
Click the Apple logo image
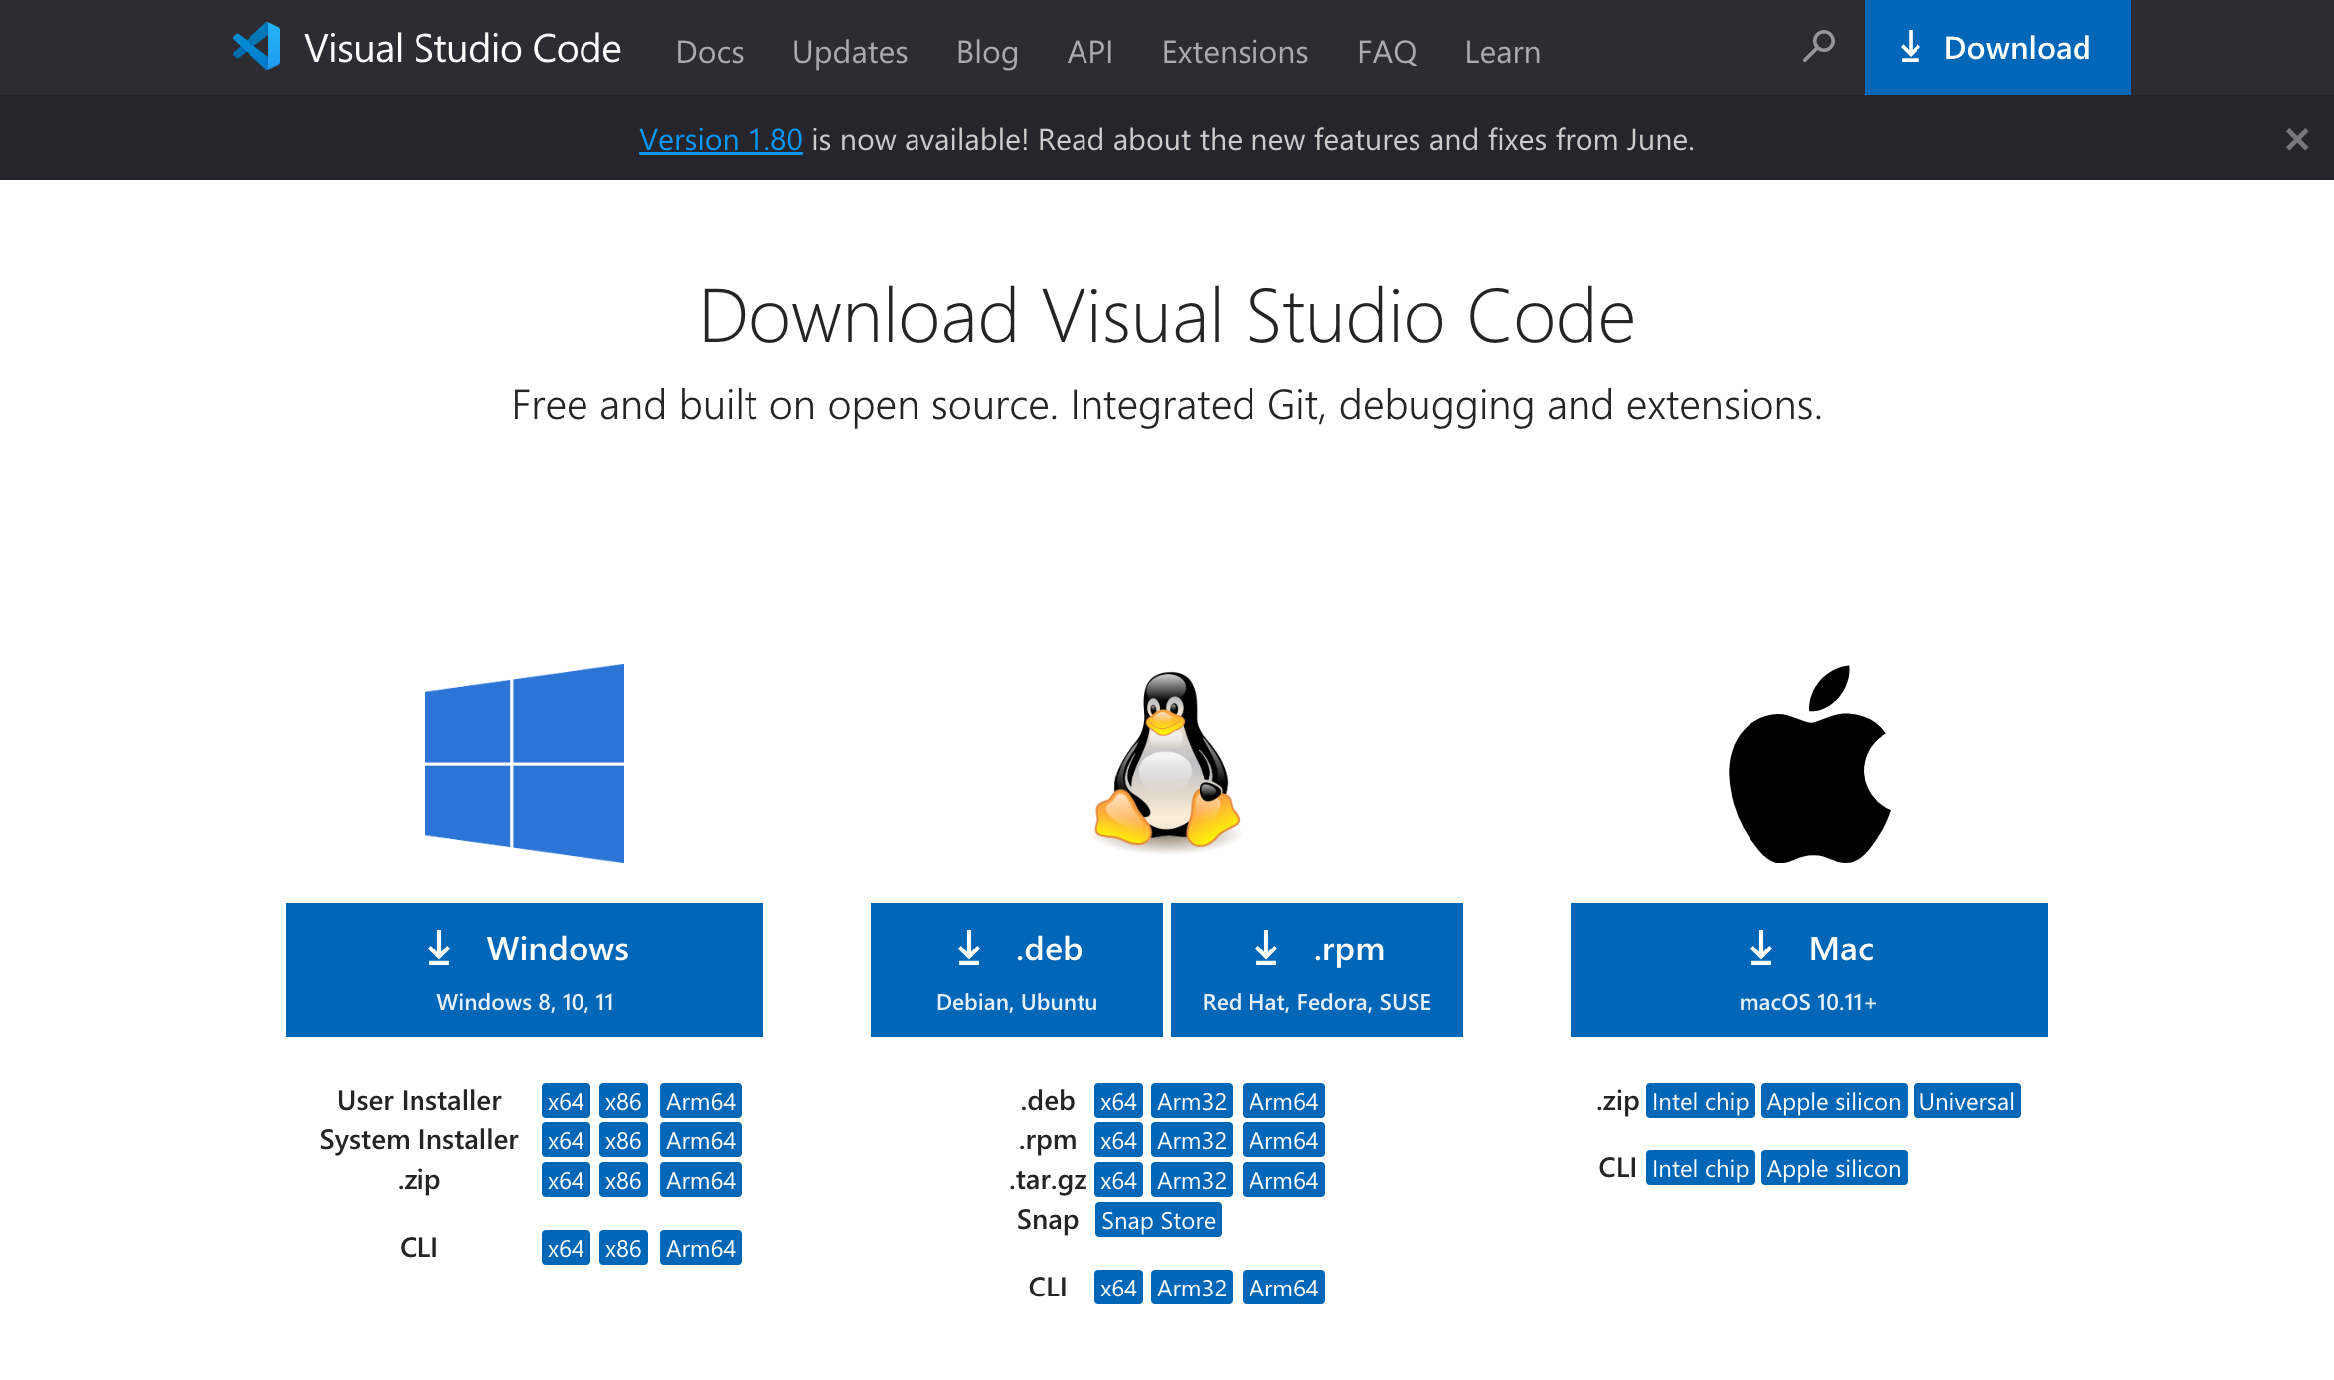1809,764
